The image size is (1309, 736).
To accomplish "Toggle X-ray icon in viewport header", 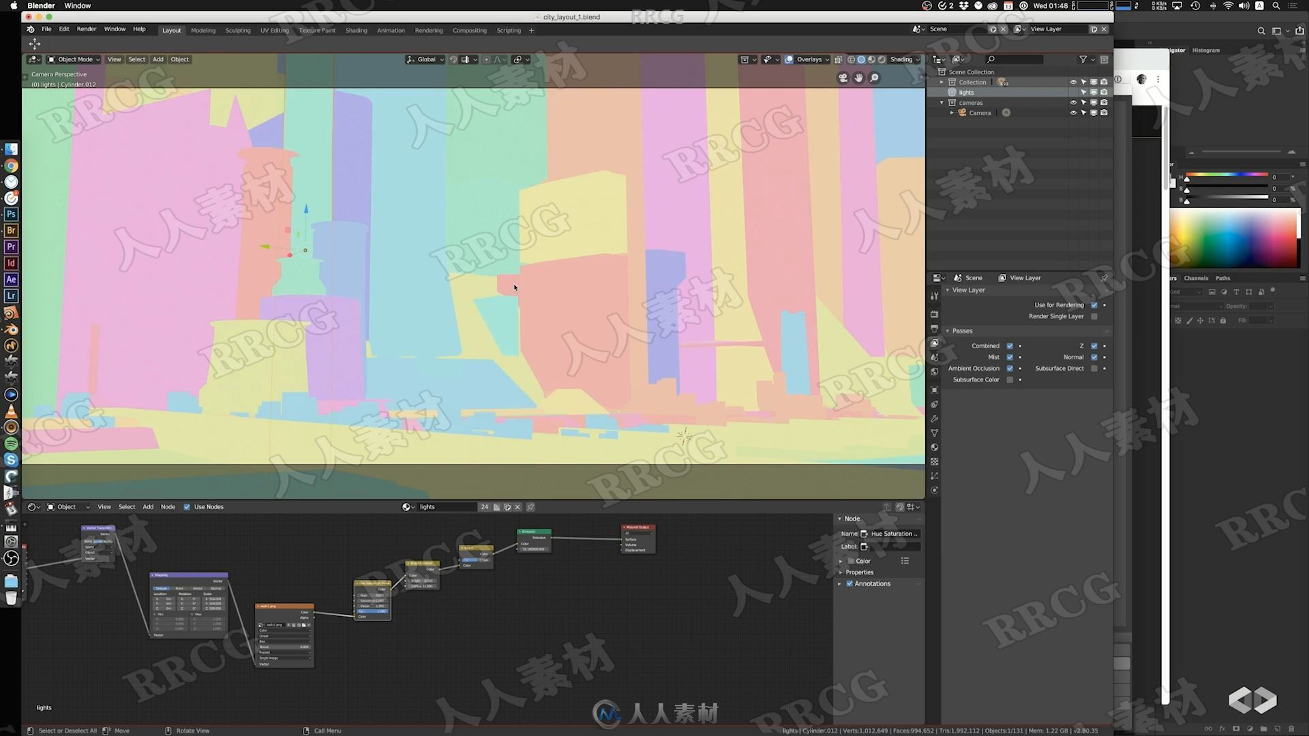I will pos(839,59).
